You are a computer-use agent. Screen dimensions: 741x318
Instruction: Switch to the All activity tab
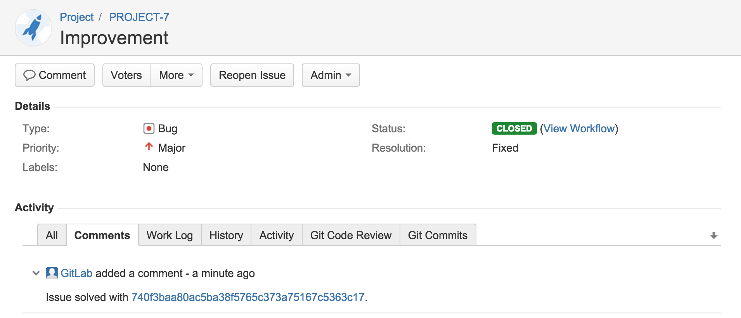pos(52,235)
